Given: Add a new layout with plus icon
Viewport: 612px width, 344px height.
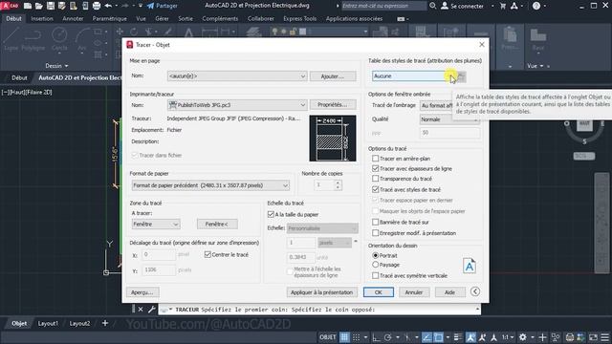Looking at the screenshot, I should [105, 323].
